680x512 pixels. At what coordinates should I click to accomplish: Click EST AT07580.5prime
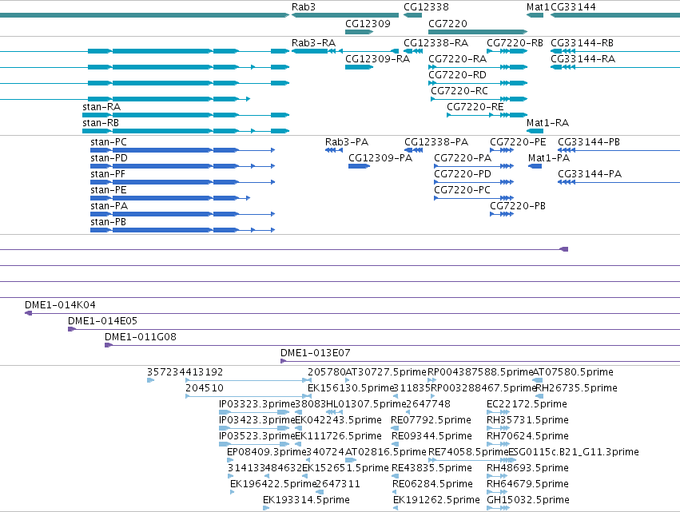(x=572, y=372)
